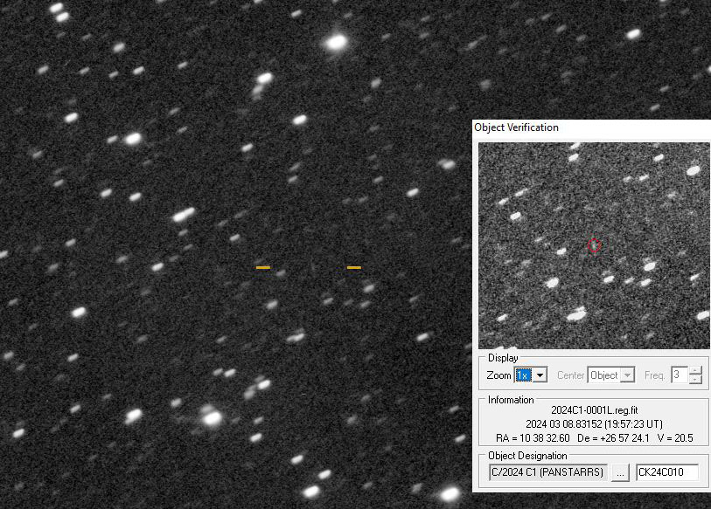Click the observation date and UT time line
The width and height of the screenshot is (711, 509).
click(594, 423)
